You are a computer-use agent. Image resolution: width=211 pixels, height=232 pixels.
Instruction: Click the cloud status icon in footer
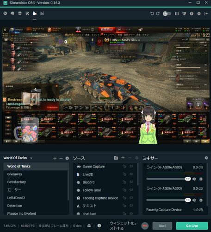(x=89, y=226)
